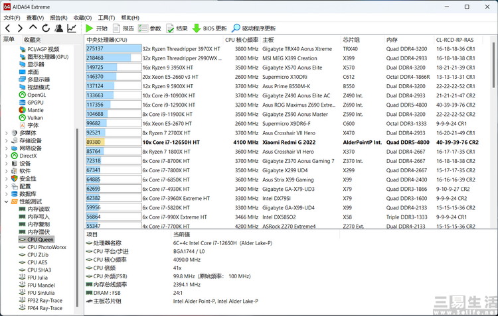Switch to the 菜单 tab
Image resolution: width=498 pixels, height=316 pixels.
[9, 39]
